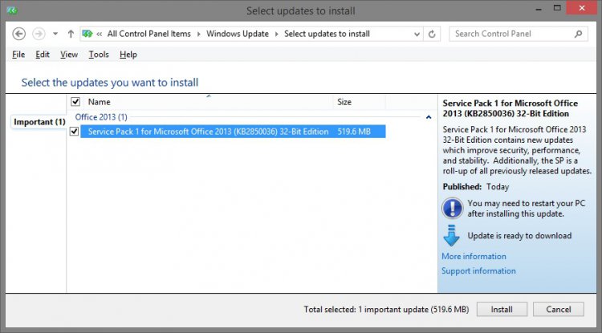Click the Windows Update icon in address bar
The image size is (602, 333).
[87, 34]
